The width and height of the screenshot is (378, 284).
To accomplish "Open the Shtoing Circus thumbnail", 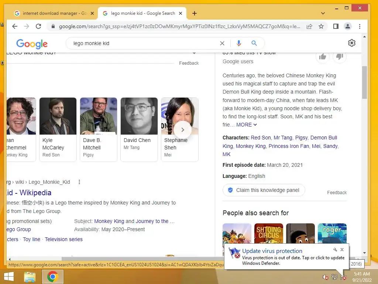I will [x=269, y=233].
